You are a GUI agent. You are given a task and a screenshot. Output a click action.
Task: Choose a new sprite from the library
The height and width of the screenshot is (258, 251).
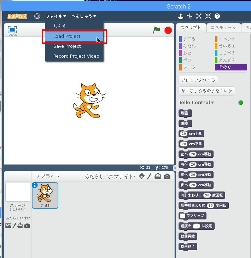141,176
